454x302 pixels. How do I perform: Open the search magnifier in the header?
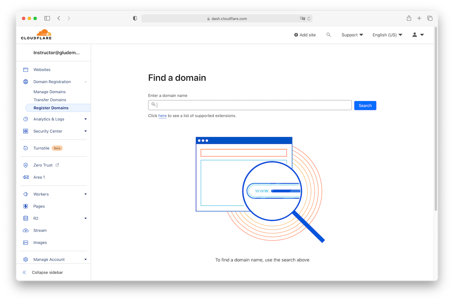tap(329, 35)
